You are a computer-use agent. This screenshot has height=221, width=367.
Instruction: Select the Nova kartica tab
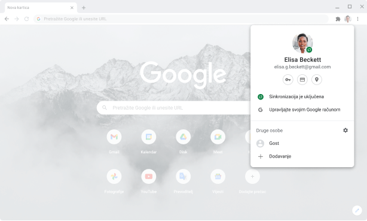coord(41,8)
